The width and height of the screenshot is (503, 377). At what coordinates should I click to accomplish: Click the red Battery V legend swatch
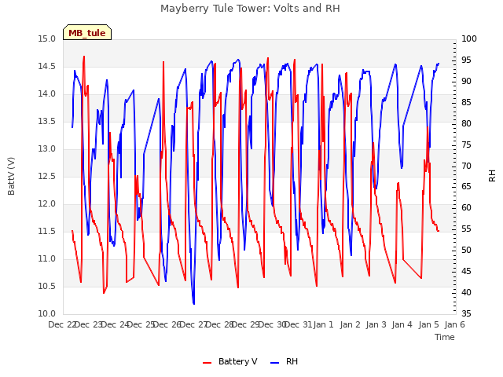click(x=207, y=363)
